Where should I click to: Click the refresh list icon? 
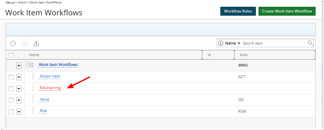coord(13,43)
